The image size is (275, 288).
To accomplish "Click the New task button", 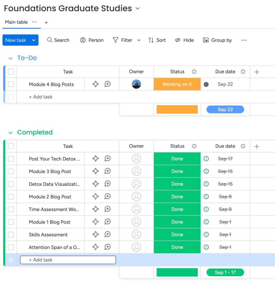I will 16,40.
